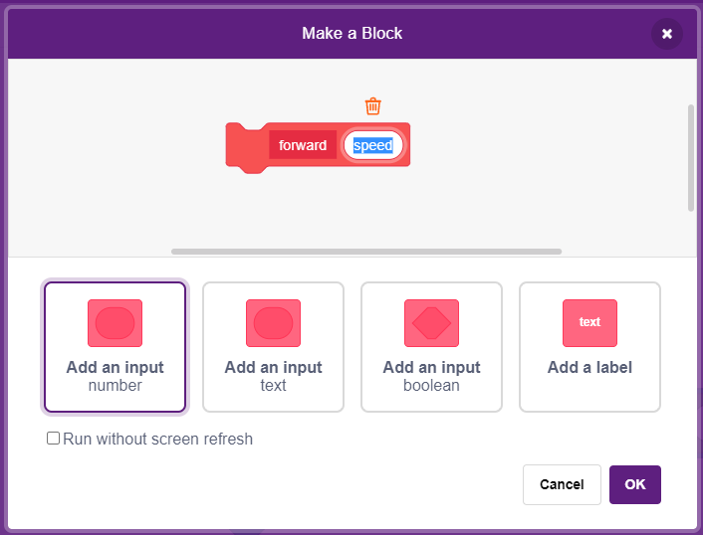This screenshot has width=703, height=535.
Task: Choose the 'Add an input text' caption
Action: click(x=273, y=376)
